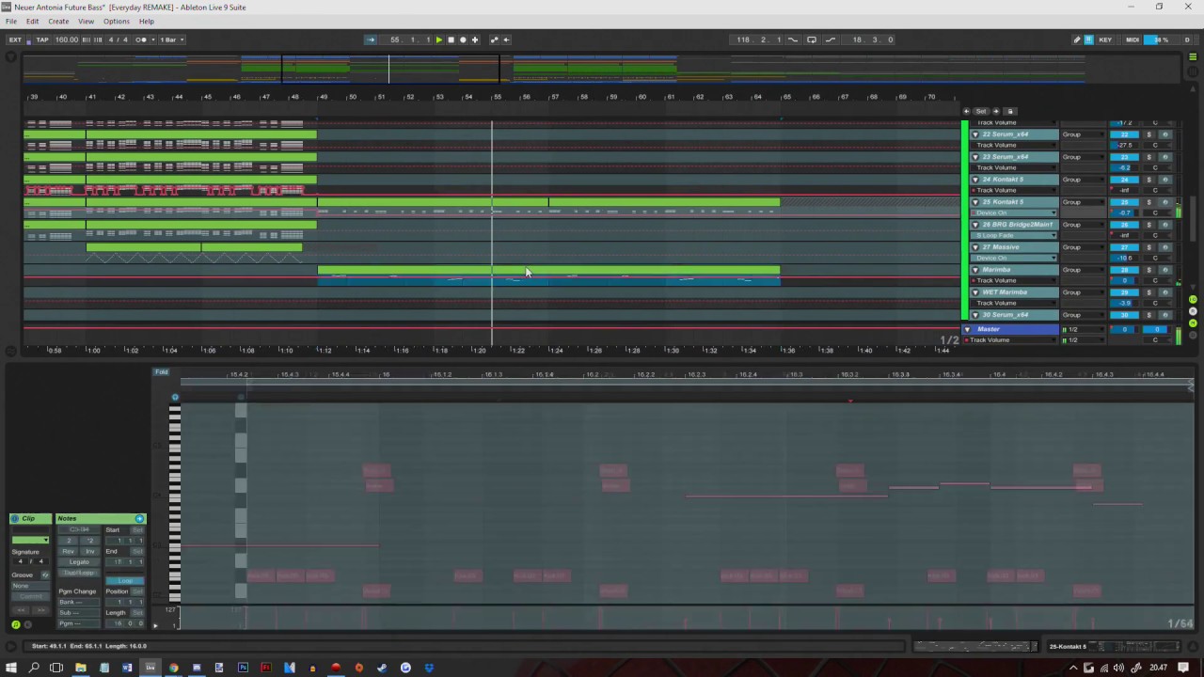
Task: Toggle Draw Mode pencil icon
Action: [1077, 39]
